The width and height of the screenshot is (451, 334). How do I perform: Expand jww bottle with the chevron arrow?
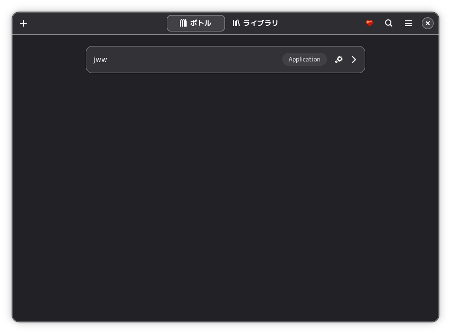[354, 60]
